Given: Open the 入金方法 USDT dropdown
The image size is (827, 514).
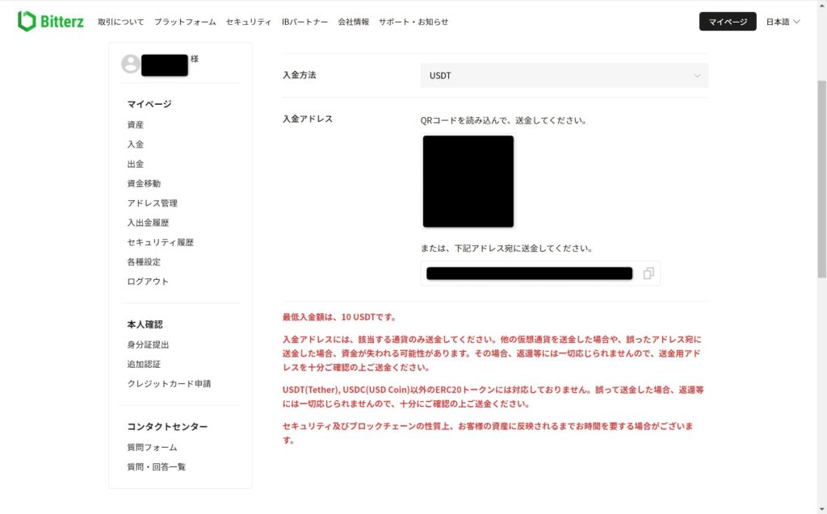Looking at the screenshot, I should click(x=564, y=75).
